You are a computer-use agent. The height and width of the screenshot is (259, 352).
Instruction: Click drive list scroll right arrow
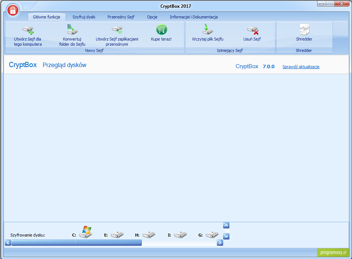[220, 242]
